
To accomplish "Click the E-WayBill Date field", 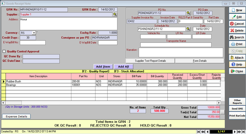I will pyautogui.click(x=108, y=43).
